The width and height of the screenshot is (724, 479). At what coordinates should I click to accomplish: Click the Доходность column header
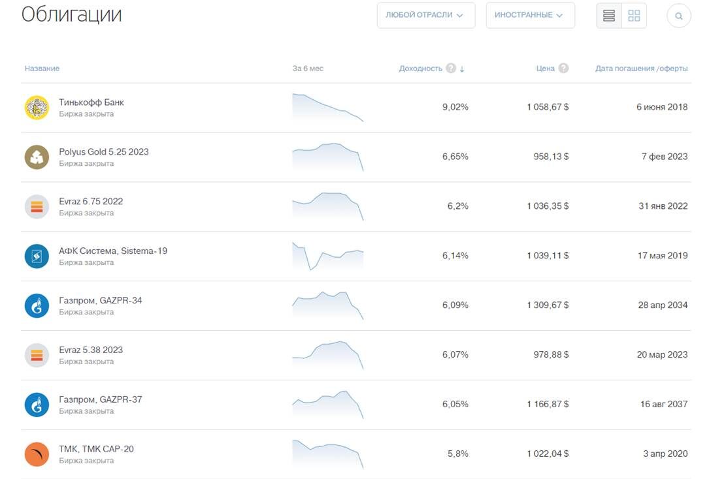[x=420, y=69]
